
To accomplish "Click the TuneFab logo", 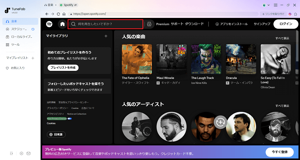I will 15,10.
